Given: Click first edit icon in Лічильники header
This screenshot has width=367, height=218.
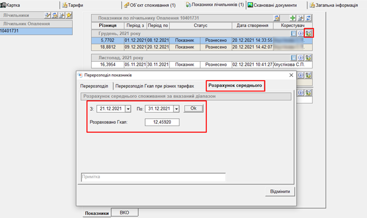Looking at the screenshot, I should [x=48, y=15].
